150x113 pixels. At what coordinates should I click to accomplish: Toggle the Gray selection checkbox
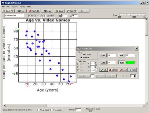coord(78,67)
